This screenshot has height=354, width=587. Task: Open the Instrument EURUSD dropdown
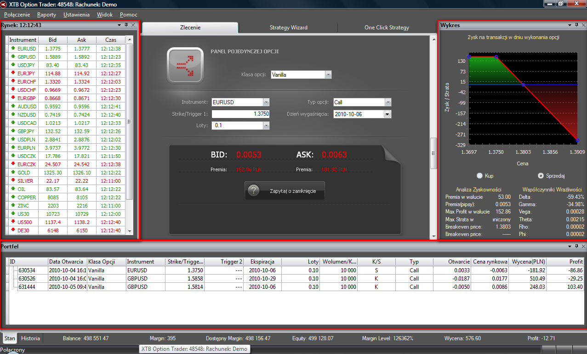point(266,102)
